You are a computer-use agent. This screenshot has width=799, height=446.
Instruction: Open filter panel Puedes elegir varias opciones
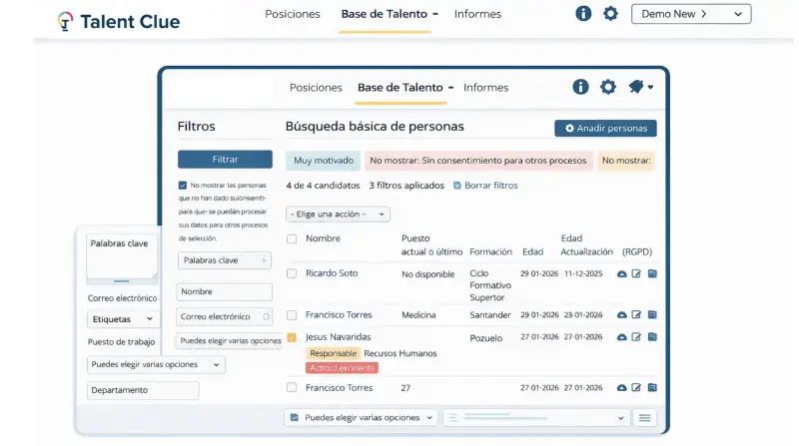click(x=229, y=340)
